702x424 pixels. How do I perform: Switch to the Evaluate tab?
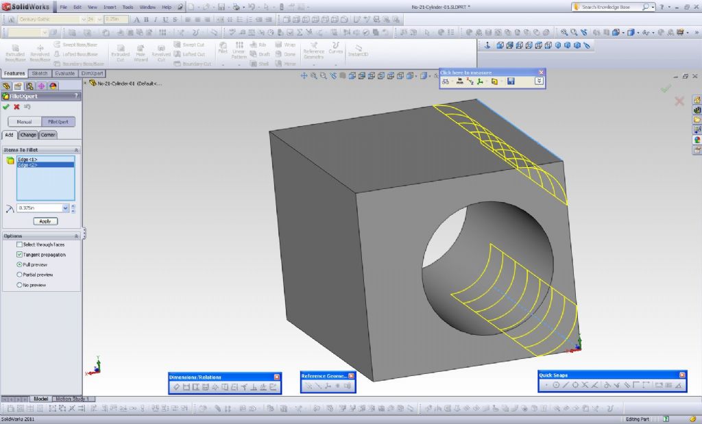pos(65,73)
